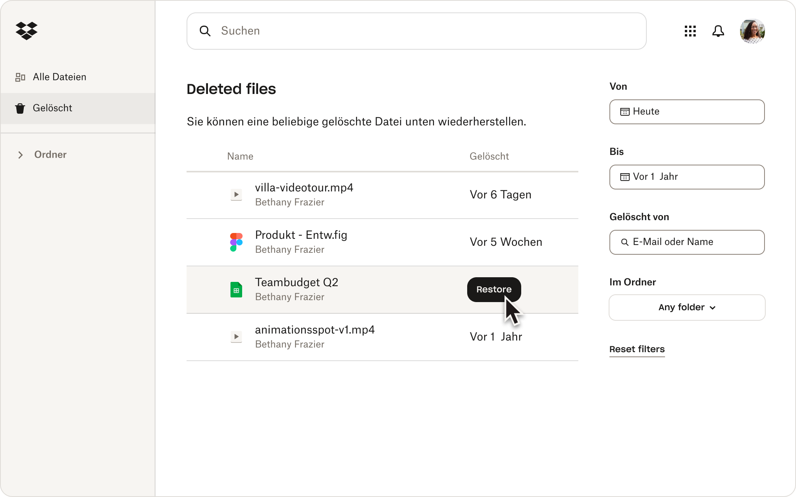Click the search magnifier icon

(x=205, y=31)
